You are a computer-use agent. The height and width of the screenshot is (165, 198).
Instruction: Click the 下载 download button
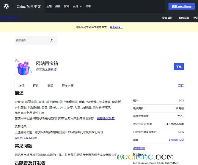(179, 67)
